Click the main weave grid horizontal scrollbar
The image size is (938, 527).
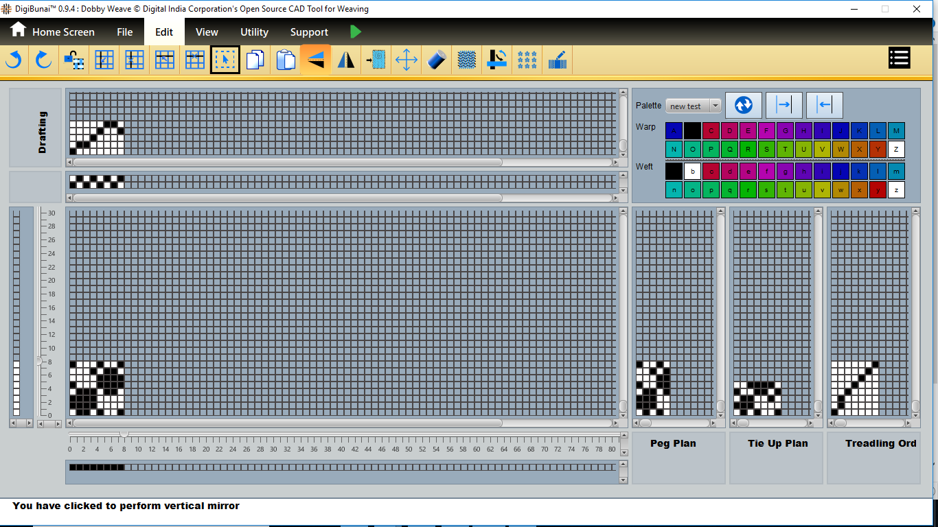(288, 423)
